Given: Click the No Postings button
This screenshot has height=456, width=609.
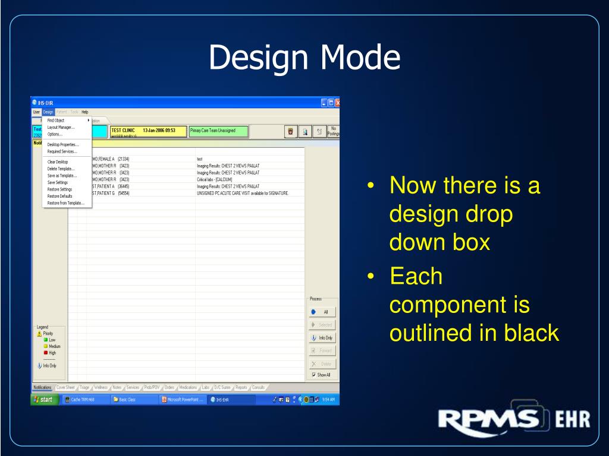Looking at the screenshot, I should tap(333, 131).
